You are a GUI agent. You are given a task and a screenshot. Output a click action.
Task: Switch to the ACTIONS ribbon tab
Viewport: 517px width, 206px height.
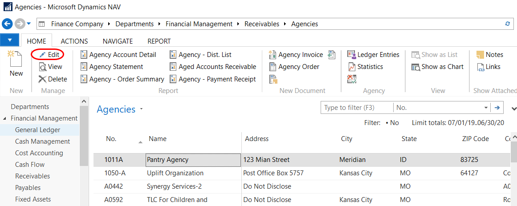coord(74,41)
